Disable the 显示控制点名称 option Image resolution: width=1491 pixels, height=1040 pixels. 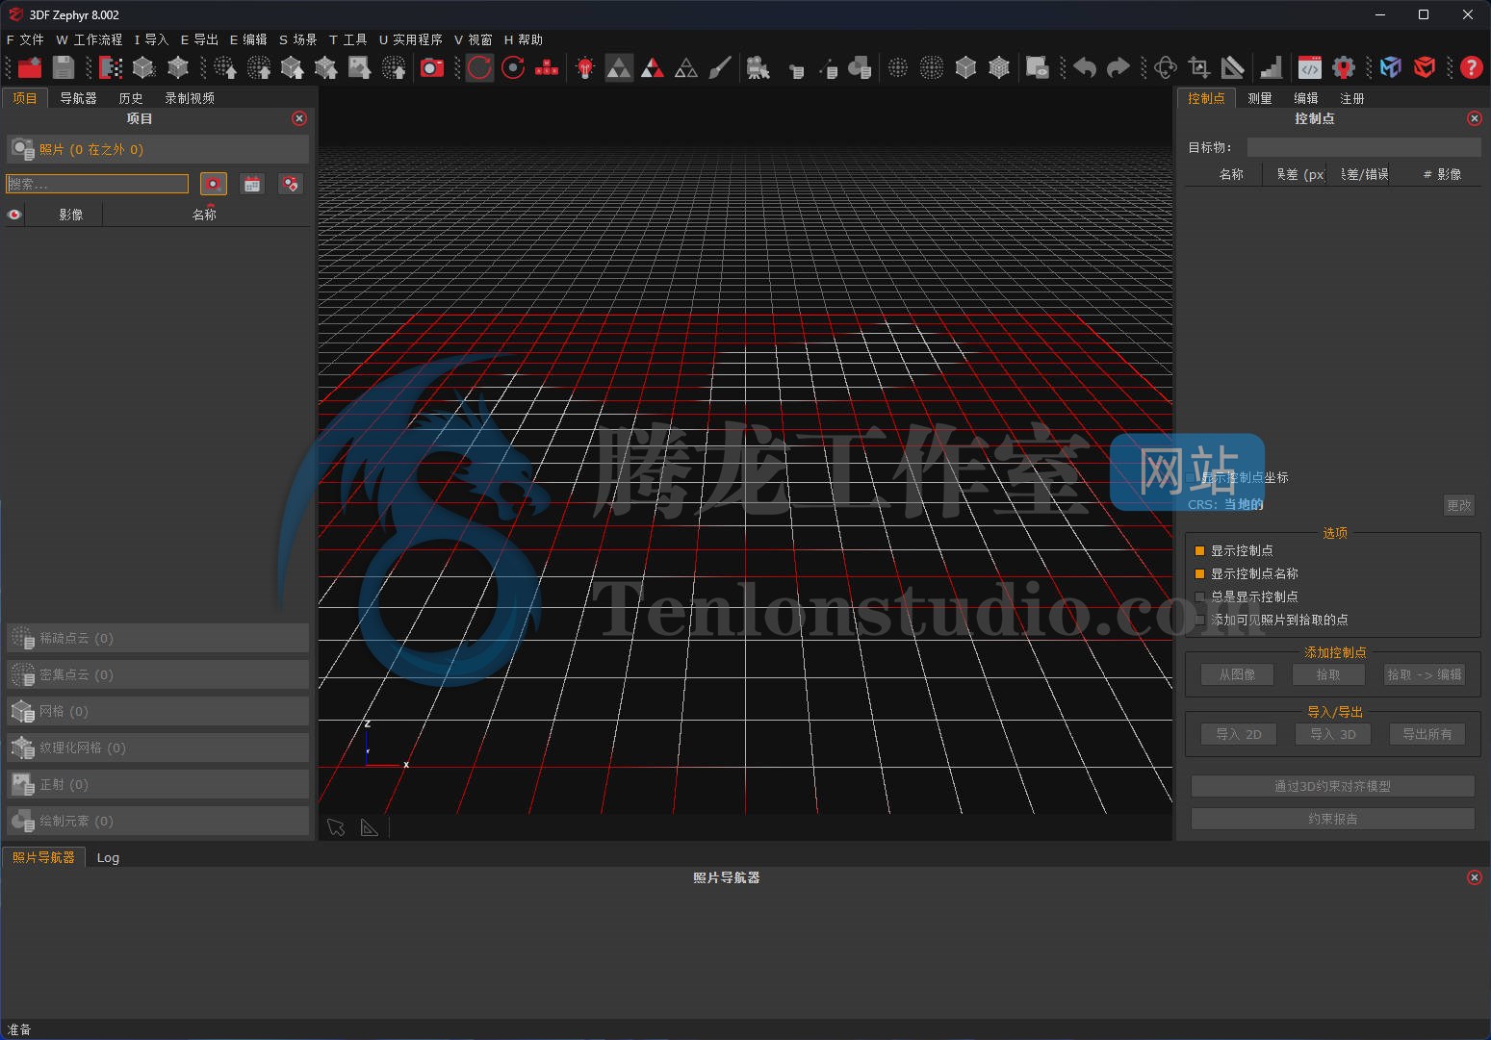(1200, 573)
